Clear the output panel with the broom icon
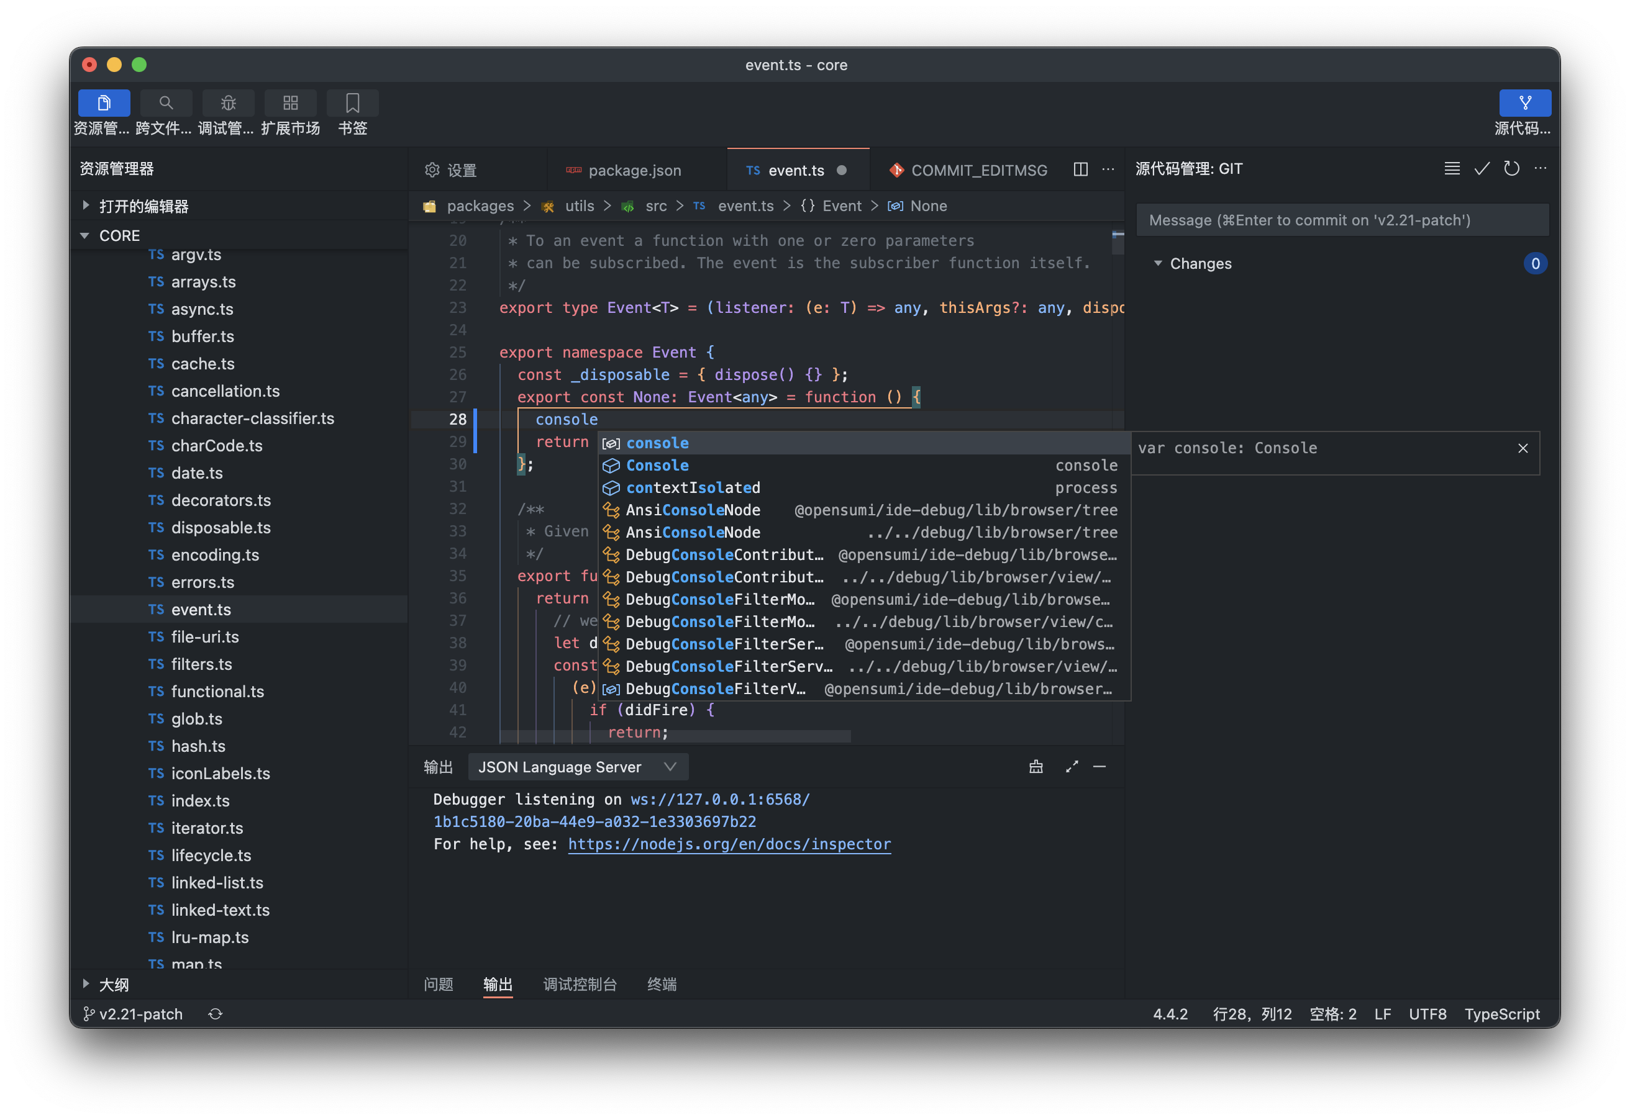The image size is (1630, 1120). [x=1036, y=766]
